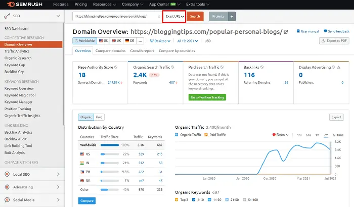
Task: Toggle the Paid Traffic checkbox
Action: point(206,134)
